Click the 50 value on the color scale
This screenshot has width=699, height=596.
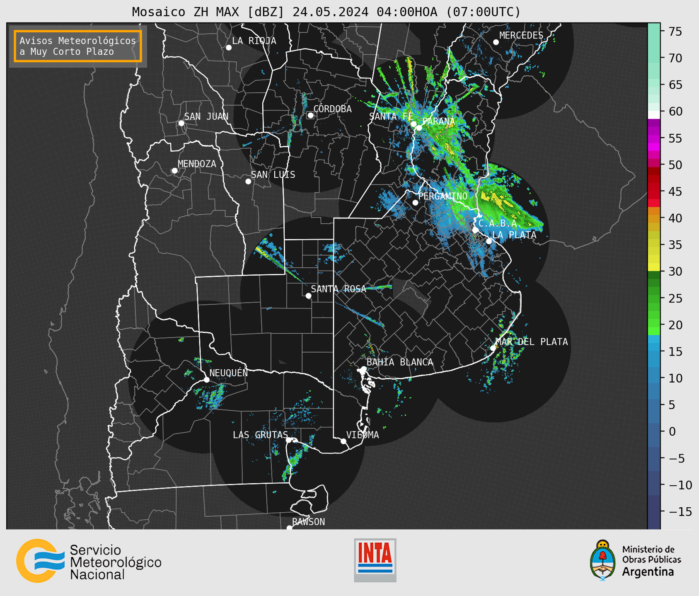(x=675, y=165)
